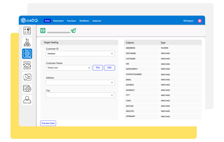224x142 pixels.
Task: Switch to the Rules tab
Action: [x=47, y=21]
